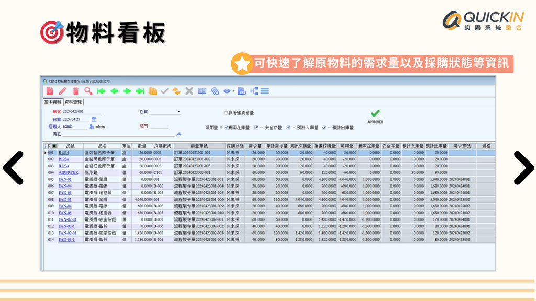
Task: Select vendor cell C101
Action: 163,172
